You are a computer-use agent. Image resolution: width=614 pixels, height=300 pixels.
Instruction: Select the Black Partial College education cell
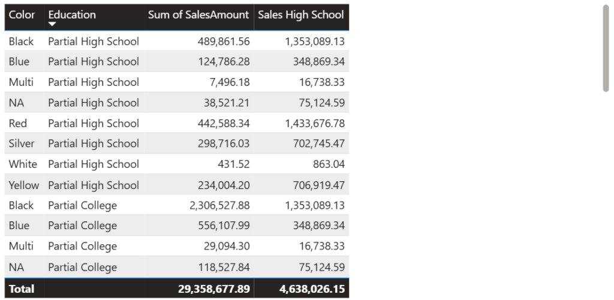(83, 205)
